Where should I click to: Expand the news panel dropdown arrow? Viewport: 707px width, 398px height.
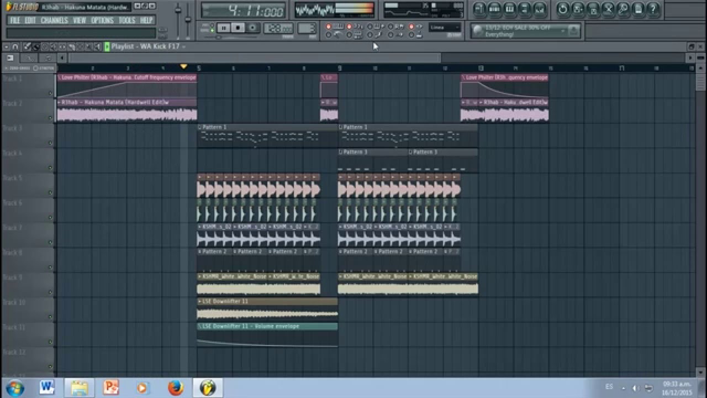pyautogui.click(x=563, y=30)
